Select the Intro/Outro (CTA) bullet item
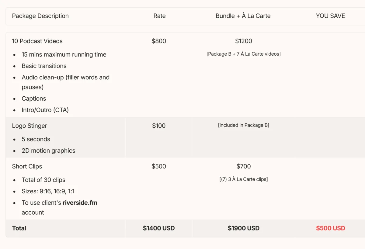365x249 pixels. point(45,110)
